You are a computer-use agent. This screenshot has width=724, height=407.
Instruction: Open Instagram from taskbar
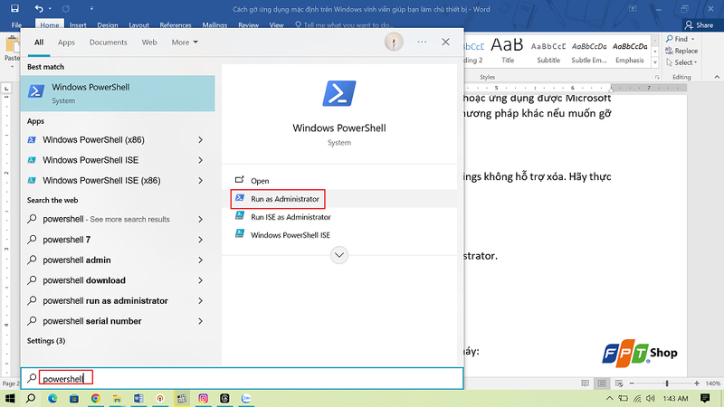pyautogui.click(x=203, y=398)
